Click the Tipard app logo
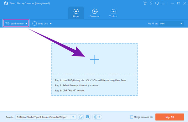The height and width of the screenshot is (122, 188). (x=6, y=3)
